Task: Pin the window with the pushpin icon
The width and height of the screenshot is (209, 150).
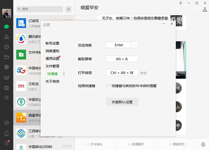Action: coord(180,3)
